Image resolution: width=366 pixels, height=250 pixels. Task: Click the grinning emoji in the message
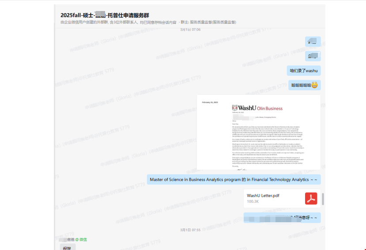[314, 85]
